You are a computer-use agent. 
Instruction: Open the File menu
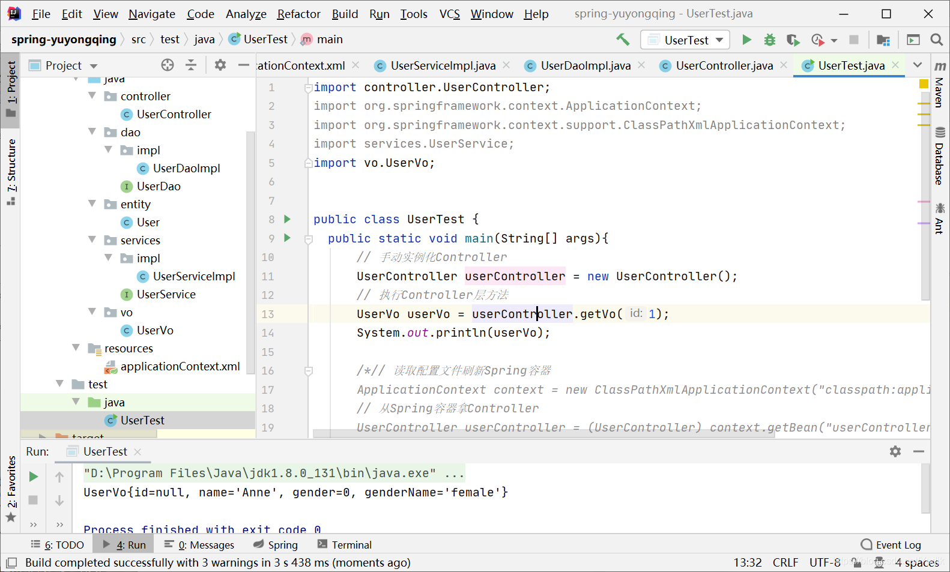(41, 14)
